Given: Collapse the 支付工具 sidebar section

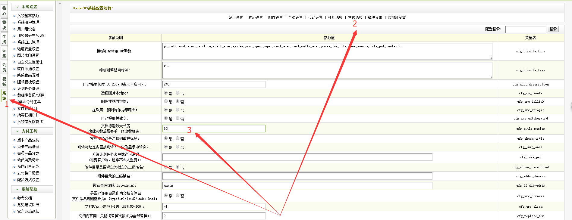Looking at the screenshot, I should 32,131.
